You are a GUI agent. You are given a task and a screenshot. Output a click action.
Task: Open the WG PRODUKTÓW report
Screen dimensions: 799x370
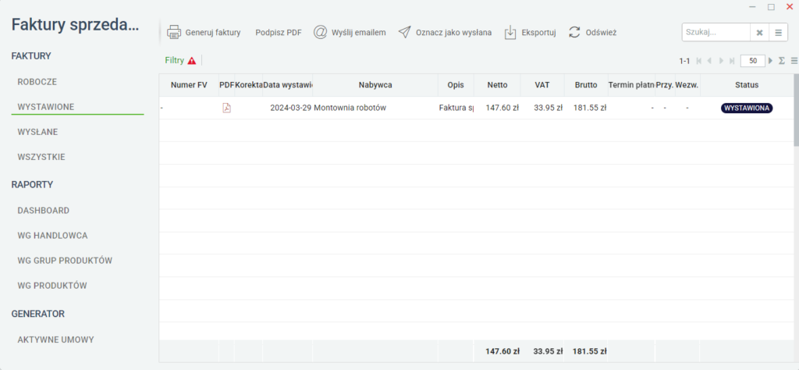pyautogui.click(x=52, y=286)
